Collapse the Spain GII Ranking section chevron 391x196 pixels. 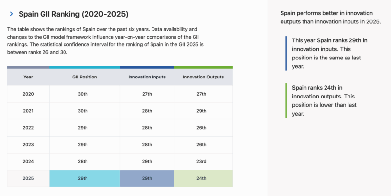click(11, 14)
